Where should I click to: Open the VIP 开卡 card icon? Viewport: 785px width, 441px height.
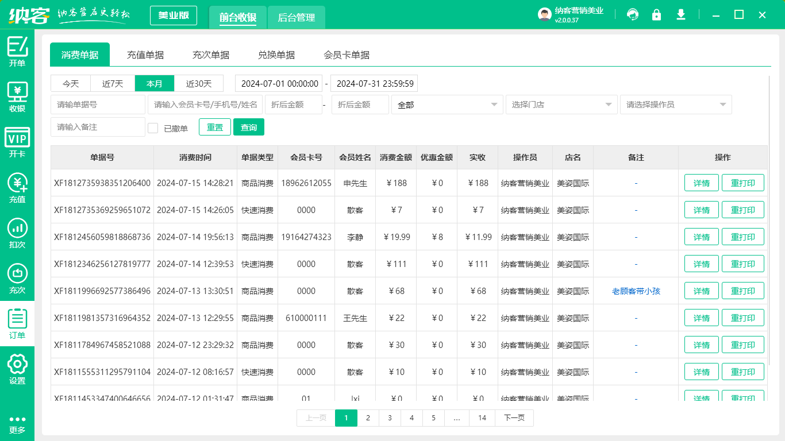(x=17, y=142)
